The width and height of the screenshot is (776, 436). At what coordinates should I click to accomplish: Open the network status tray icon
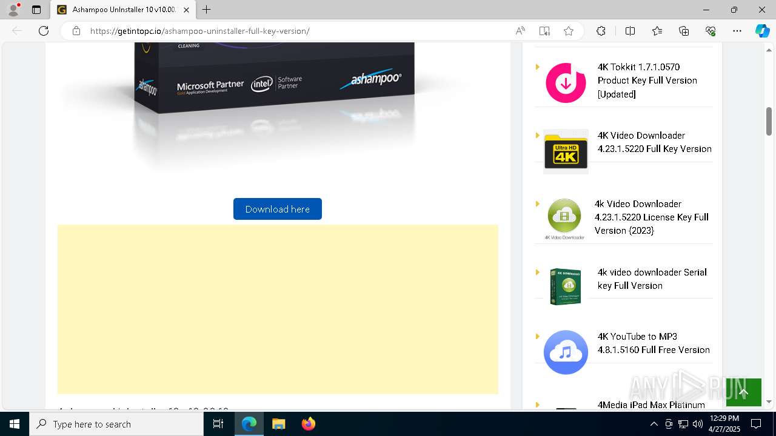(x=683, y=424)
